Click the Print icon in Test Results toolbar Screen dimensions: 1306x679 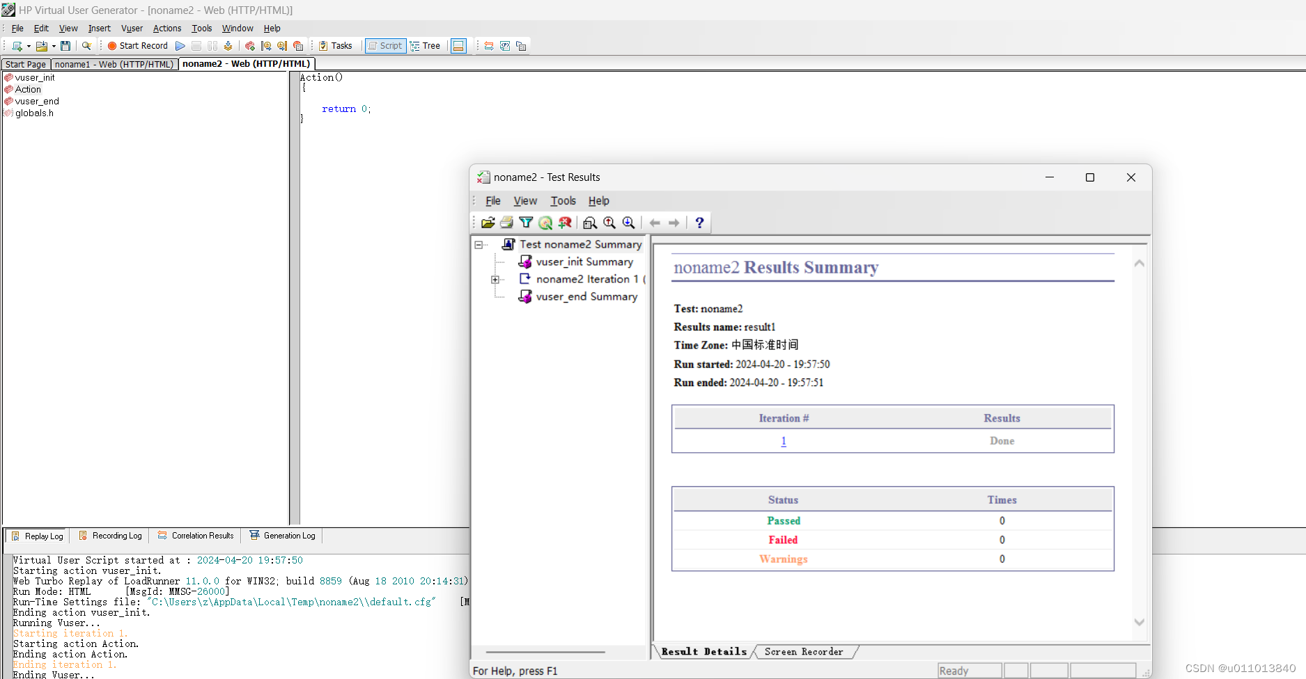(507, 223)
